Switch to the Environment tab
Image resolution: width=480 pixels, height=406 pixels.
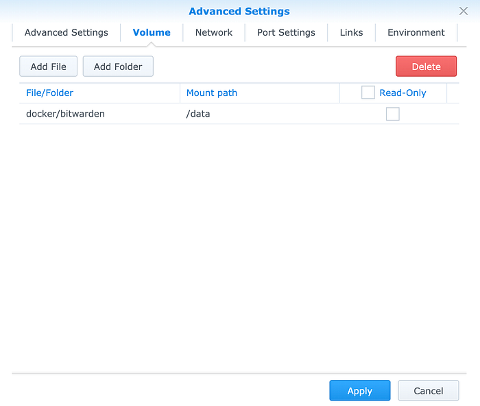click(x=416, y=32)
